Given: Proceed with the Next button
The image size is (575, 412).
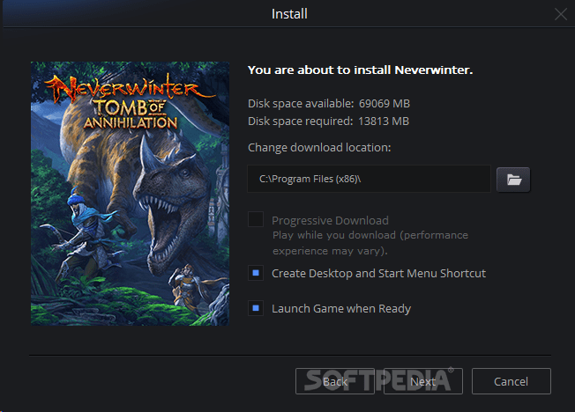Looking at the screenshot, I should point(422,381).
